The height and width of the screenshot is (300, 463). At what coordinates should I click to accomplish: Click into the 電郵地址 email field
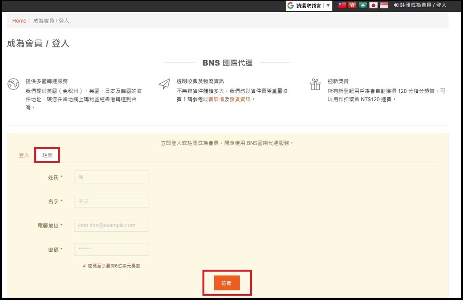[x=111, y=225]
